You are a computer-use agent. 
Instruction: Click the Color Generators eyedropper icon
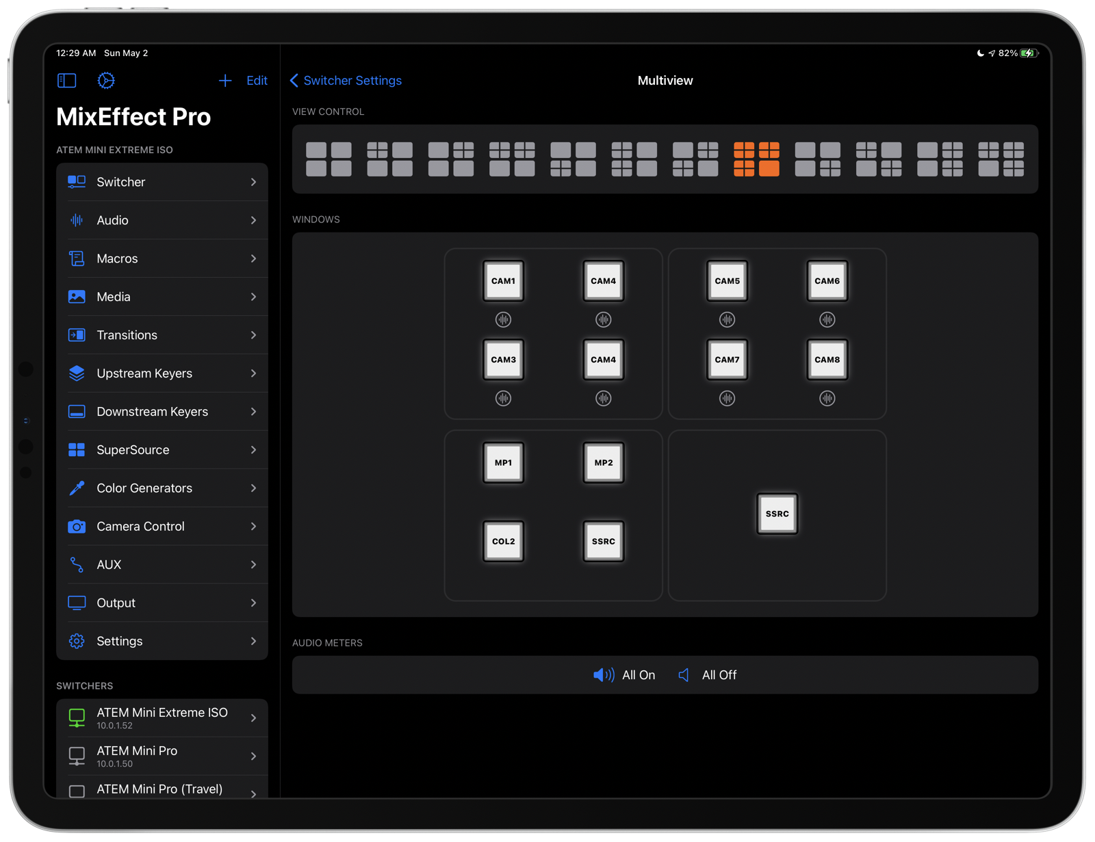(77, 488)
